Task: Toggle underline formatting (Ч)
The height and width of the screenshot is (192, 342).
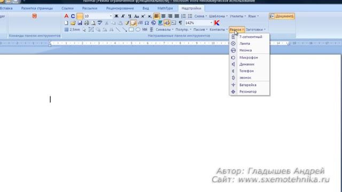Action: click(130, 16)
